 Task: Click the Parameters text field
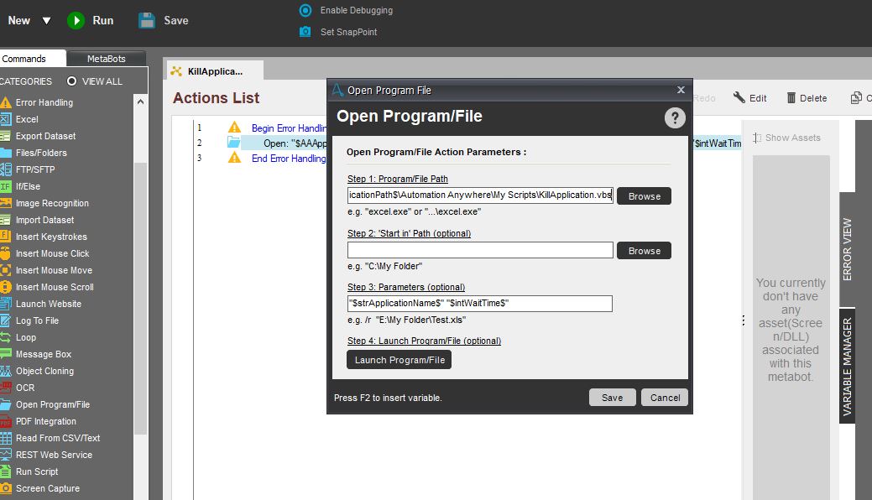click(x=480, y=304)
